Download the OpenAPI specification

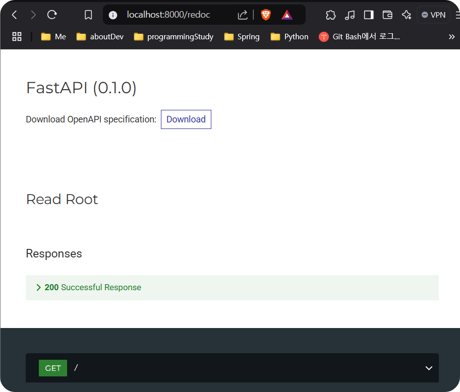[186, 119]
